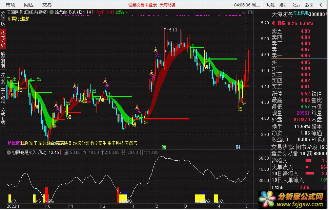Image resolution: width=329 pixels, height=210 pixels.
Task: Expand the 极限波段买入 indicator dropdown circle
Action: point(9,153)
